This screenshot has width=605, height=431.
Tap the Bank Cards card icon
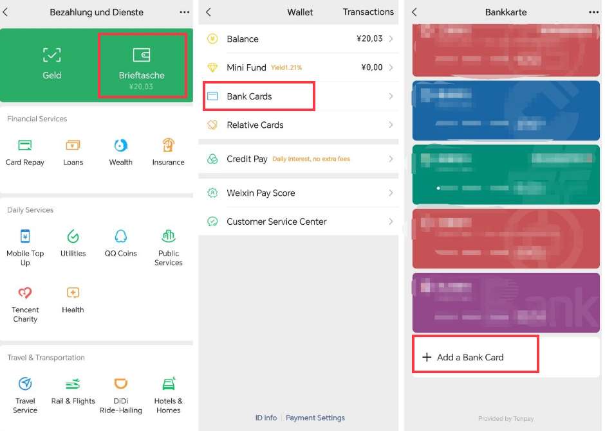tap(212, 96)
